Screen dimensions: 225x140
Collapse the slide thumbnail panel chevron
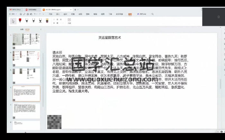[x=40, y=29]
